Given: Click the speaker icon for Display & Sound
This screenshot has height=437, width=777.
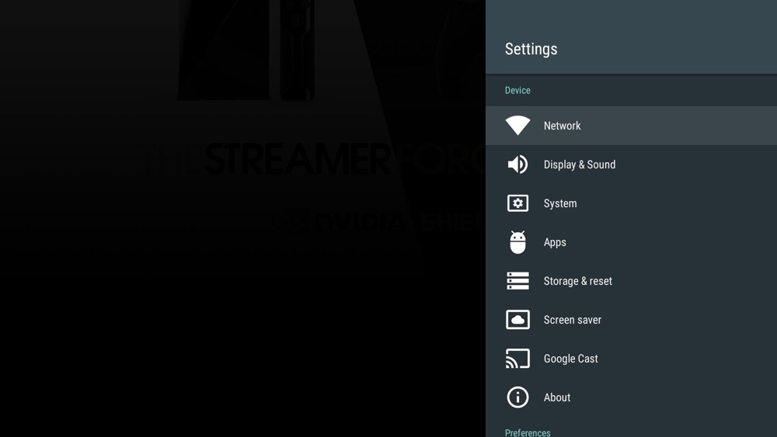Looking at the screenshot, I should (x=517, y=165).
